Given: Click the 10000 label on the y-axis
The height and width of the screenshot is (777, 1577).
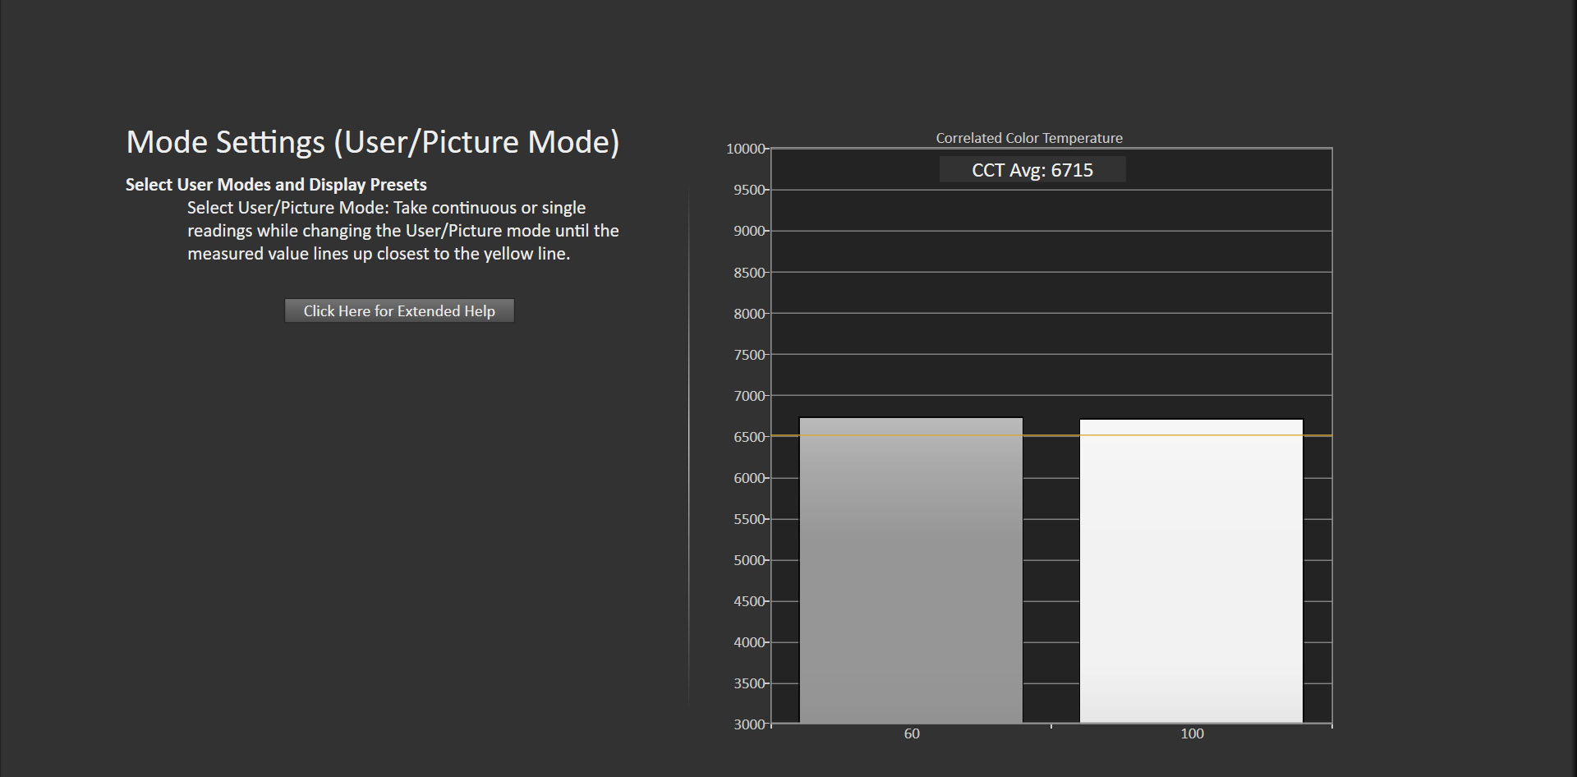Looking at the screenshot, I should (x=746, y=149).
